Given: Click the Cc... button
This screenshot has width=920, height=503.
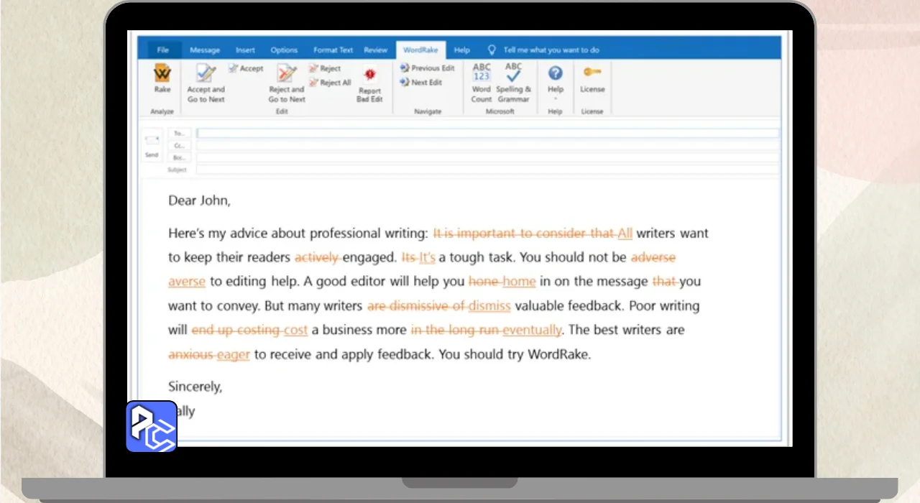Looking at the screenshot, I should [179, 145].
